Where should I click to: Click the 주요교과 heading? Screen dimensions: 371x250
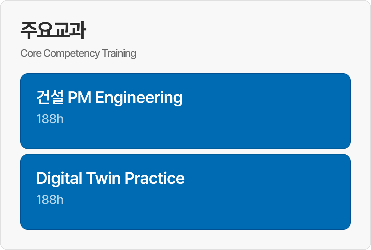(53, 31)
